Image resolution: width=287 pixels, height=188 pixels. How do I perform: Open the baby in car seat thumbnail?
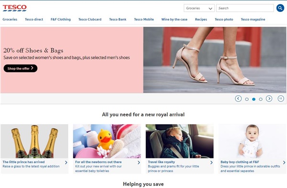click(179, 141)
